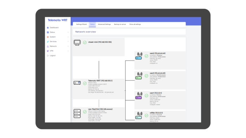Open the Settings Wizard tab
The height and width of the screenshot is (138, 246).
(82, 25)
